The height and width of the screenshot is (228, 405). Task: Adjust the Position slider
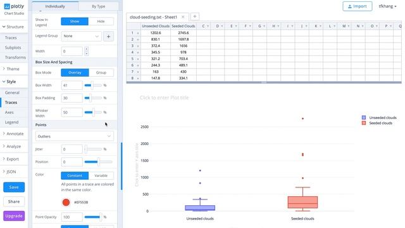pos(99,162)
